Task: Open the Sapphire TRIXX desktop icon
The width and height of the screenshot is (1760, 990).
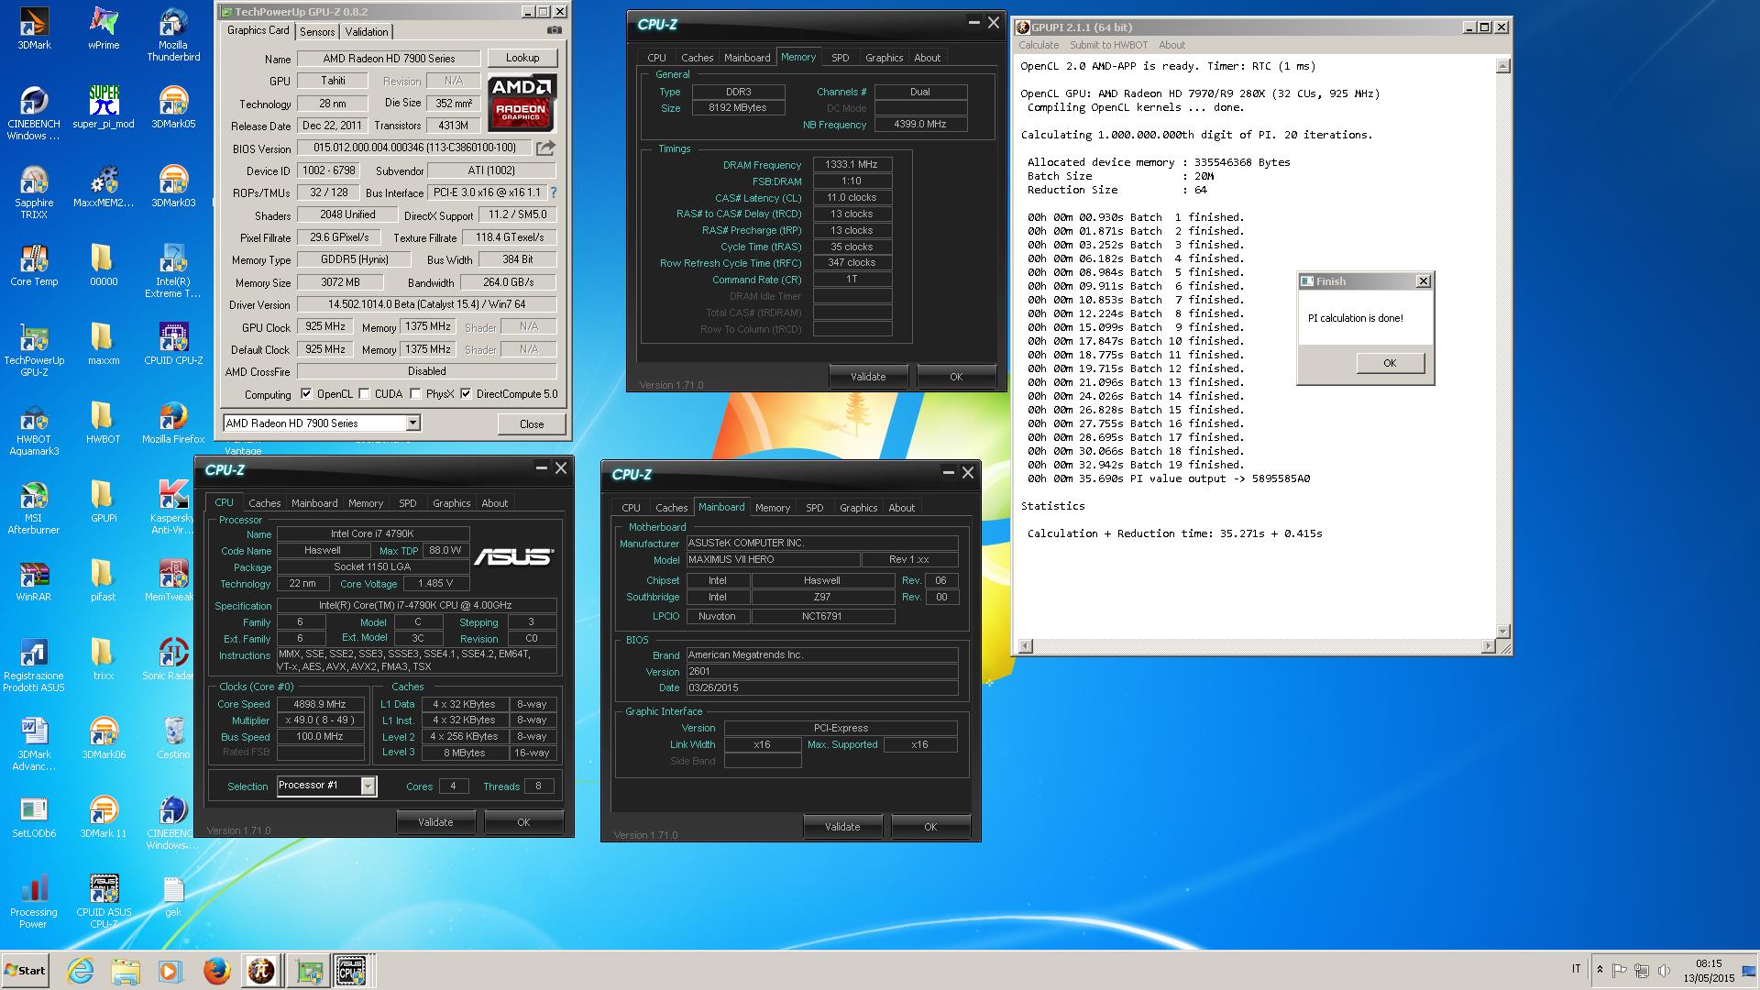Action: 34,192
